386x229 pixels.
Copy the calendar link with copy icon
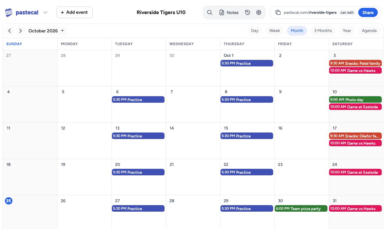click(278, 12)
